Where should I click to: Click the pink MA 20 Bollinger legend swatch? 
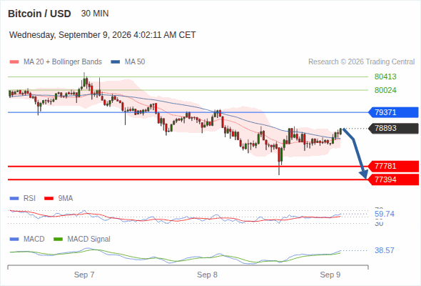click(14, 62)
